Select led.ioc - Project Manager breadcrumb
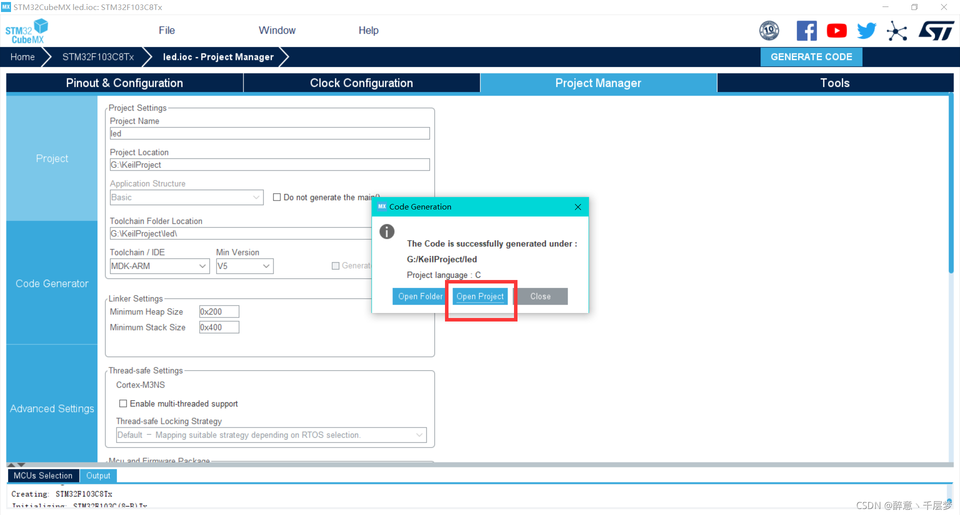Image resolution: width=960 pixels, height=515 pixels. [218, 57]
